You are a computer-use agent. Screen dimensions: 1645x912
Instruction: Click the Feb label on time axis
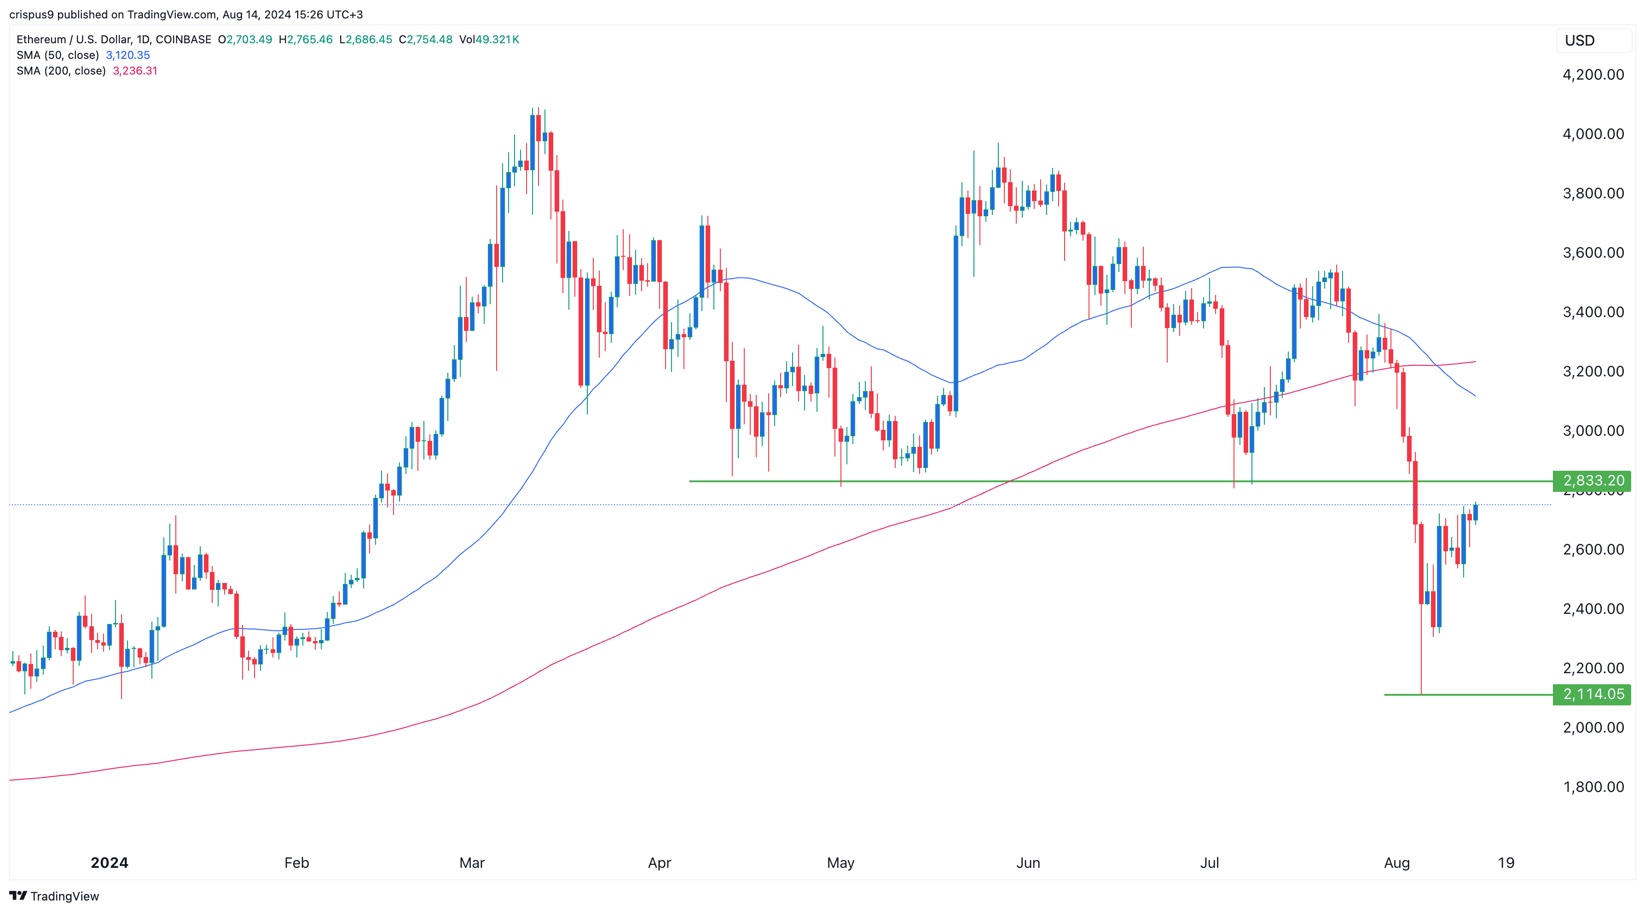pyautogui.click(x=296, y=863)
